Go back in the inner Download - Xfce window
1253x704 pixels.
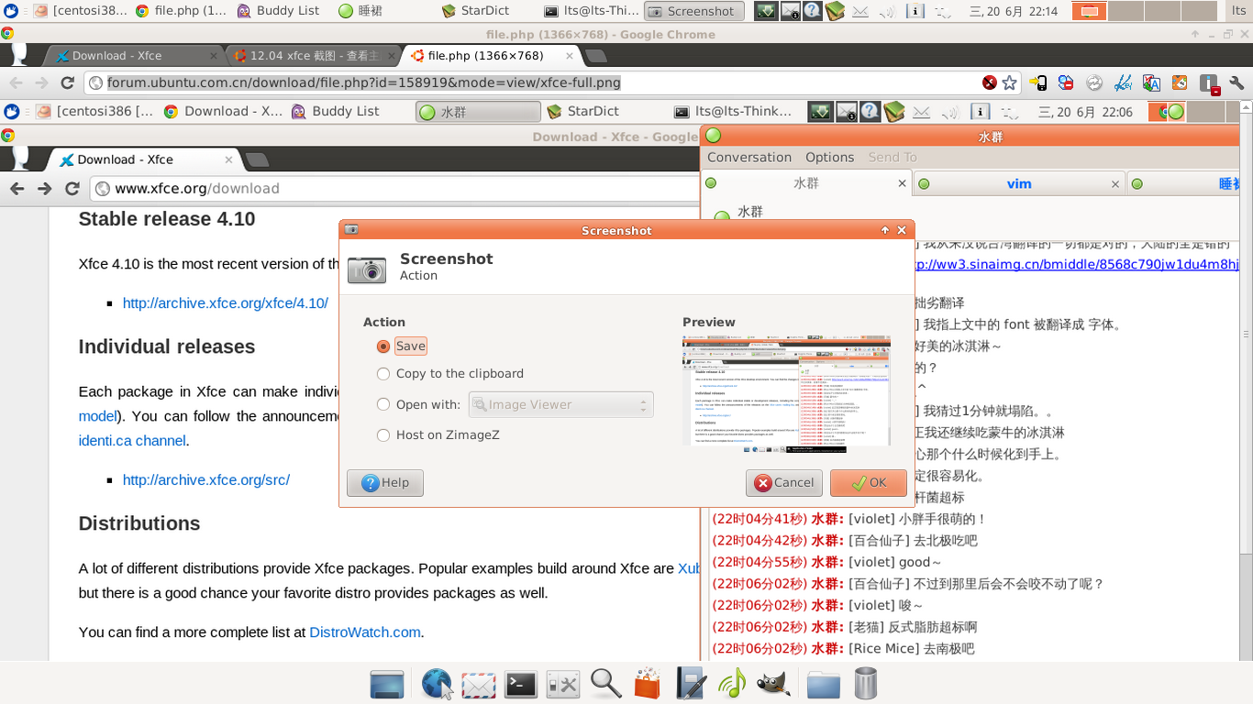click(17, 189)
